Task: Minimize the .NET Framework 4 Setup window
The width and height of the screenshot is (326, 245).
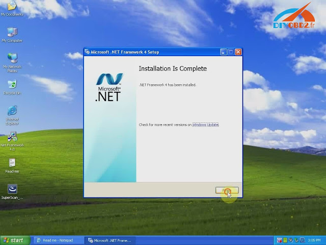Action: [223, 52]
